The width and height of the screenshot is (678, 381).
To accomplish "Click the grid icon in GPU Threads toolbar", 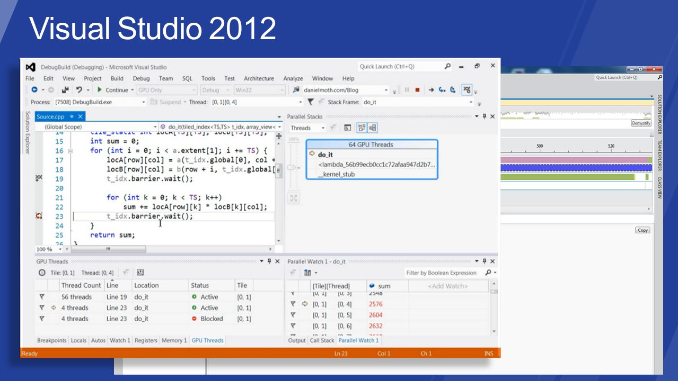I will coord(140,273).
